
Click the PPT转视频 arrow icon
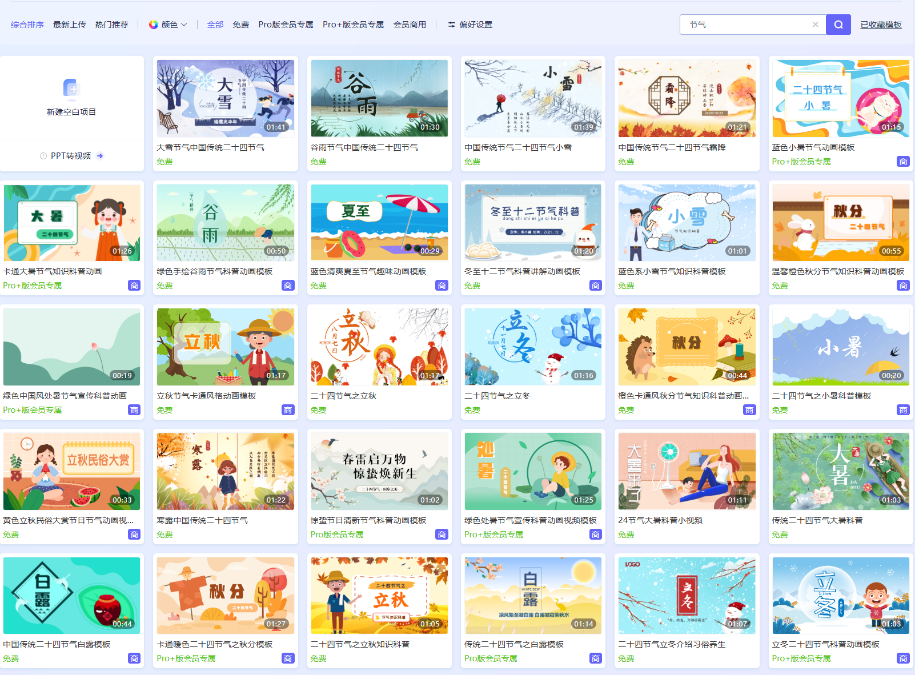[100, 156]
